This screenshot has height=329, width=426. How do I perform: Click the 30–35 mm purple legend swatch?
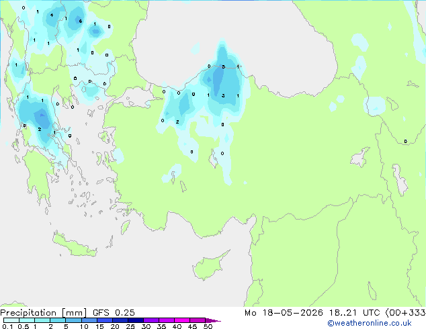pos(151,320)
